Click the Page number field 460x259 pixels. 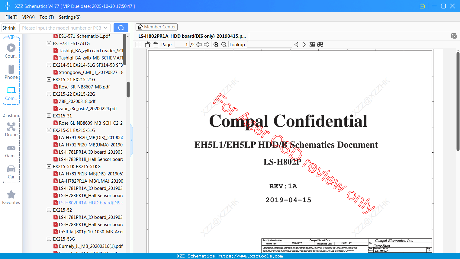pyautogui.click(x=182, y=45)
